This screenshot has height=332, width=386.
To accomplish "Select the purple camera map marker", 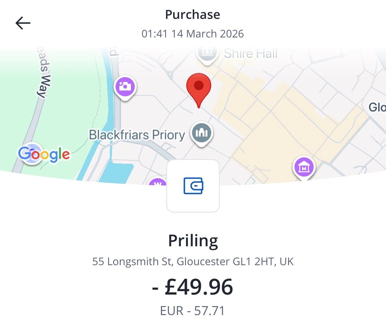I will coord(125,87).
